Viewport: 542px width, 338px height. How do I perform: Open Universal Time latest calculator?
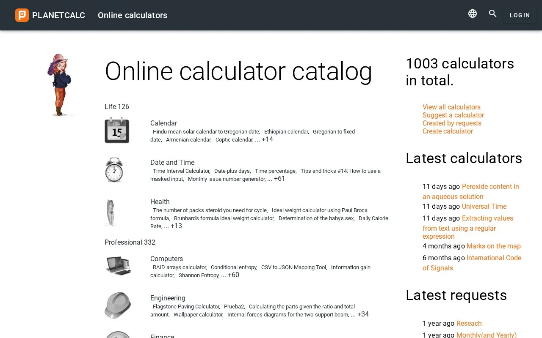484,206
